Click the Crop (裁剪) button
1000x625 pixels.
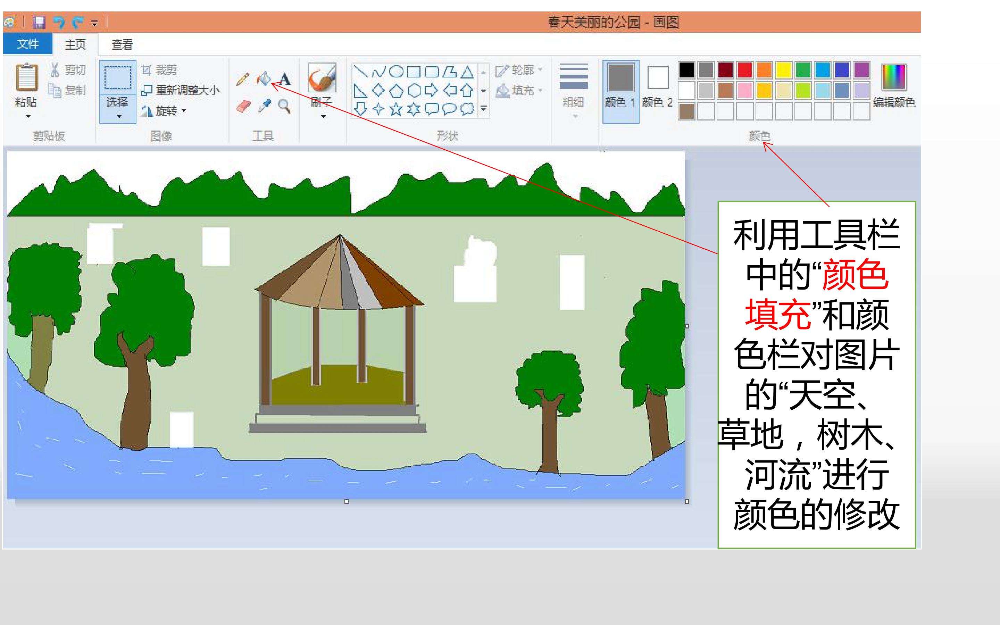pos(159,69)
